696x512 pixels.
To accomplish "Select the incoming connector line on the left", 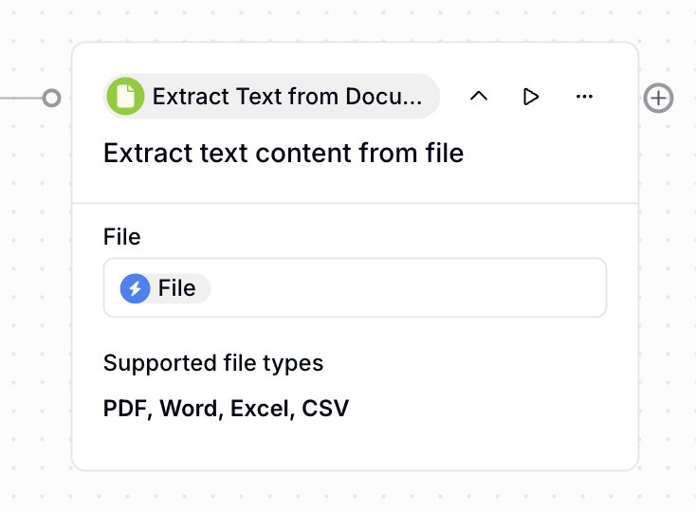I will (x=19, y=98).
